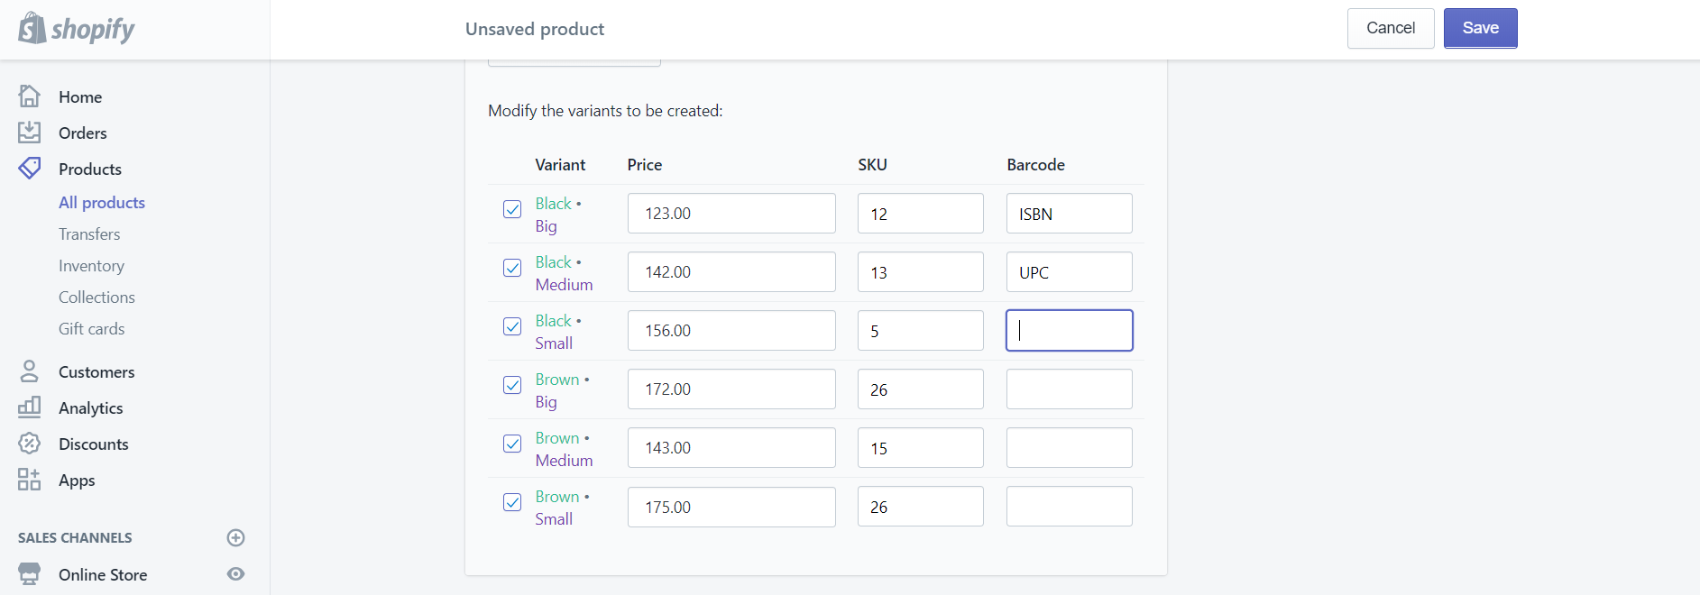The height and width of the screenshot is (595, 1700).
Task: Click the Apps grid icon
Action: click(30, 480)
